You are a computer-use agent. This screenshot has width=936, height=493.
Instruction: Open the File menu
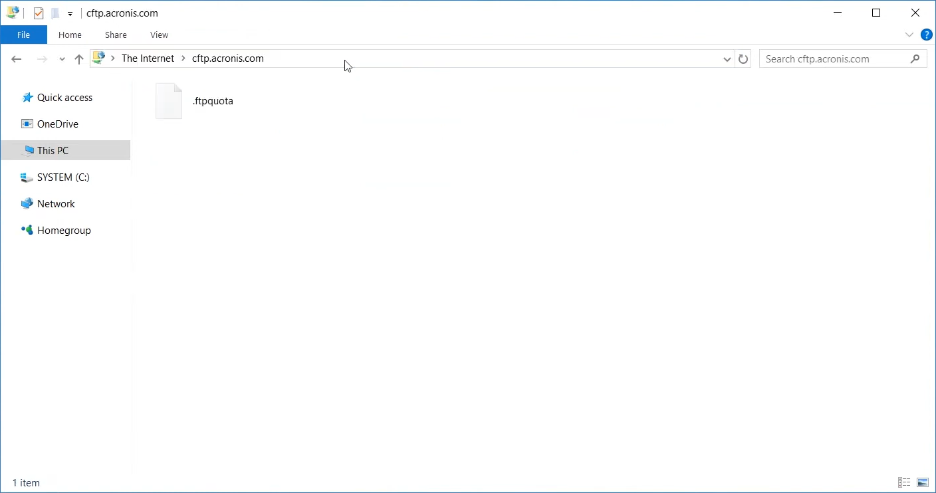click(23, 35)
